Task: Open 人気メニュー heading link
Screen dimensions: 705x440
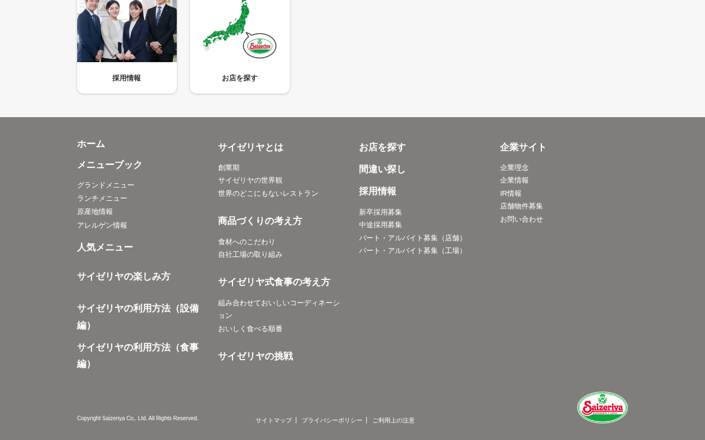Action: tap(105, 248)
